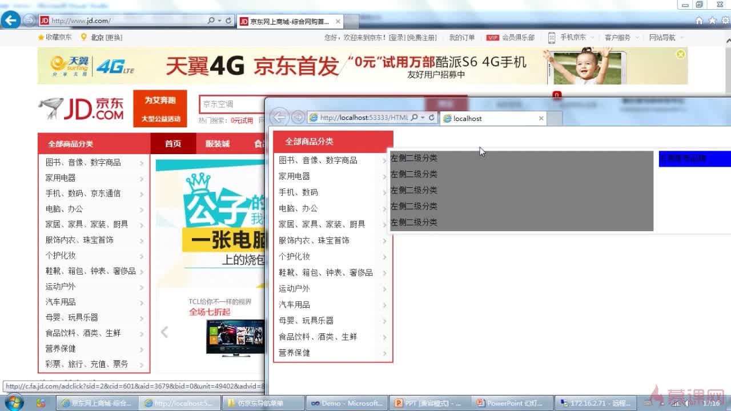The height and width of the screenshot is (411, 731).
Task: Open PPT [兼容模式] taskbar item
Action: pyautogui.click(x=429, y=403)
